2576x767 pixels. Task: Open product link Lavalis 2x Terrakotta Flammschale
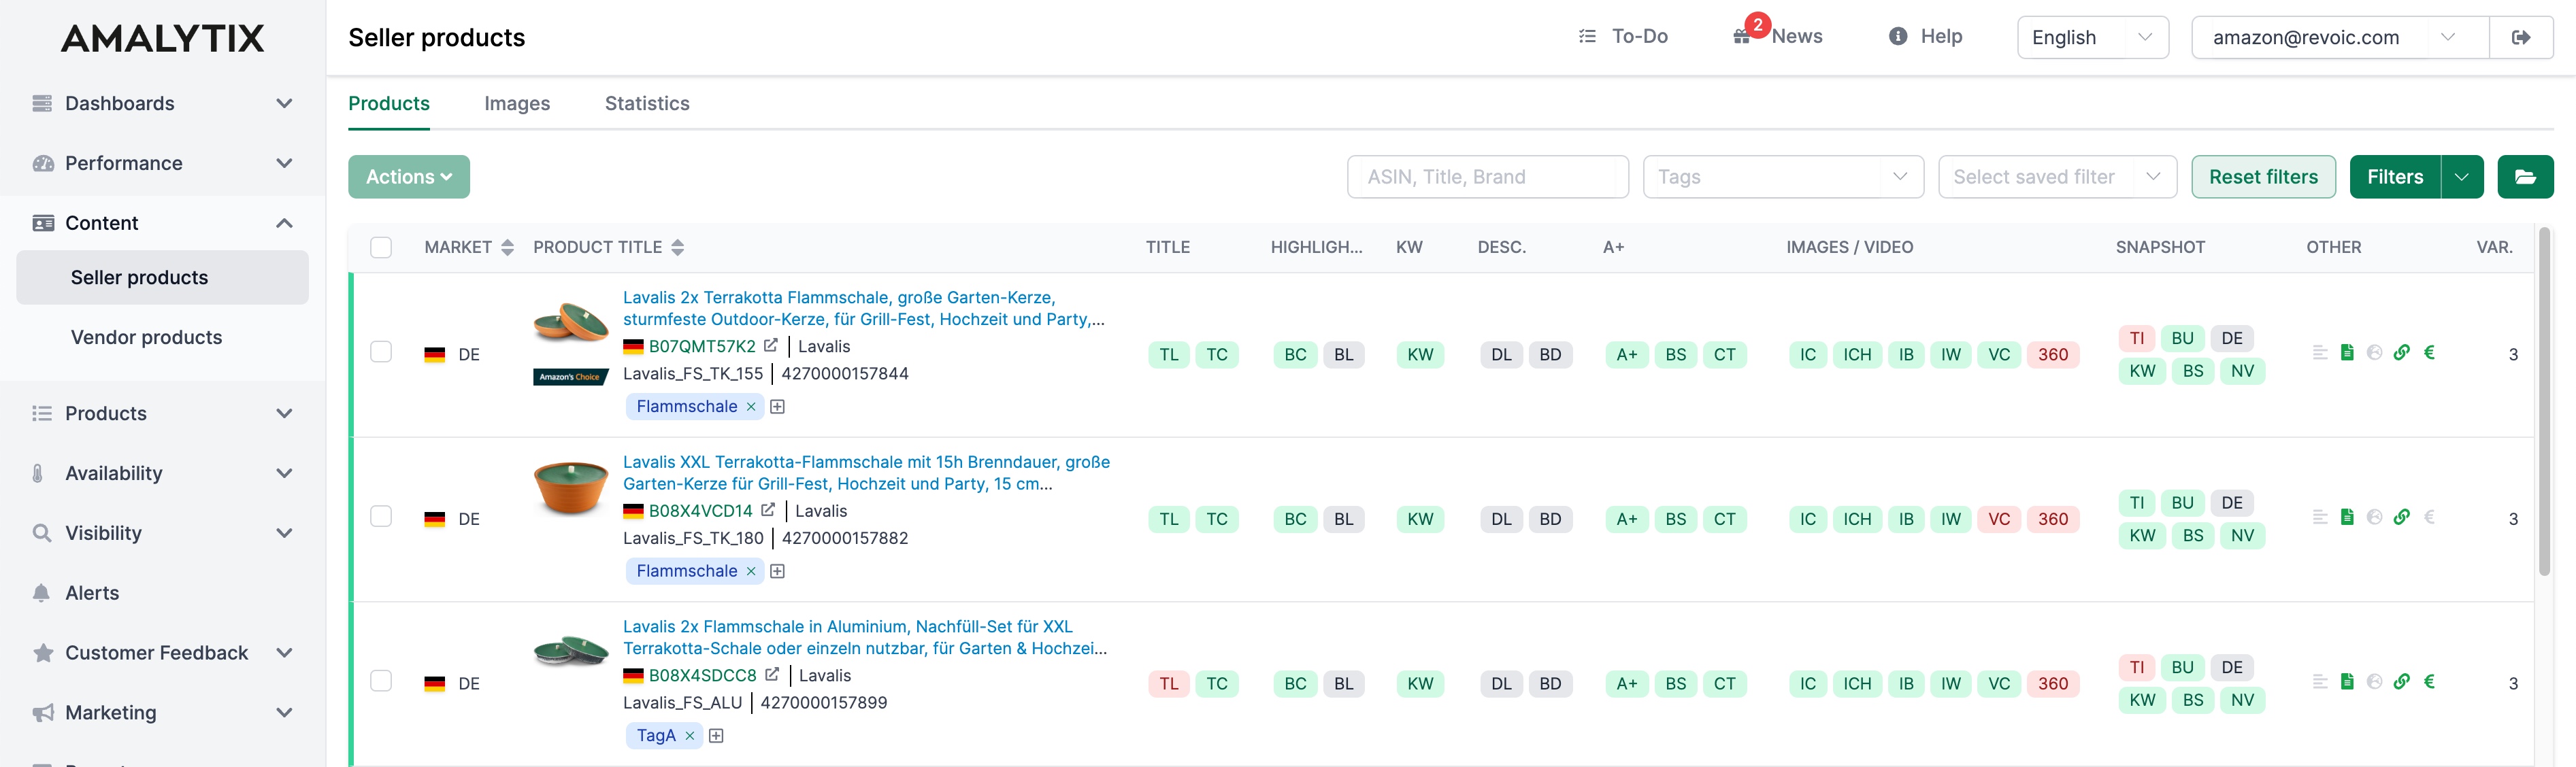click(864, 308)
